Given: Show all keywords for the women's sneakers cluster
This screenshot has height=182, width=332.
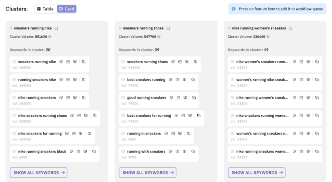Looking at the screenshot, I should point(257,173).
